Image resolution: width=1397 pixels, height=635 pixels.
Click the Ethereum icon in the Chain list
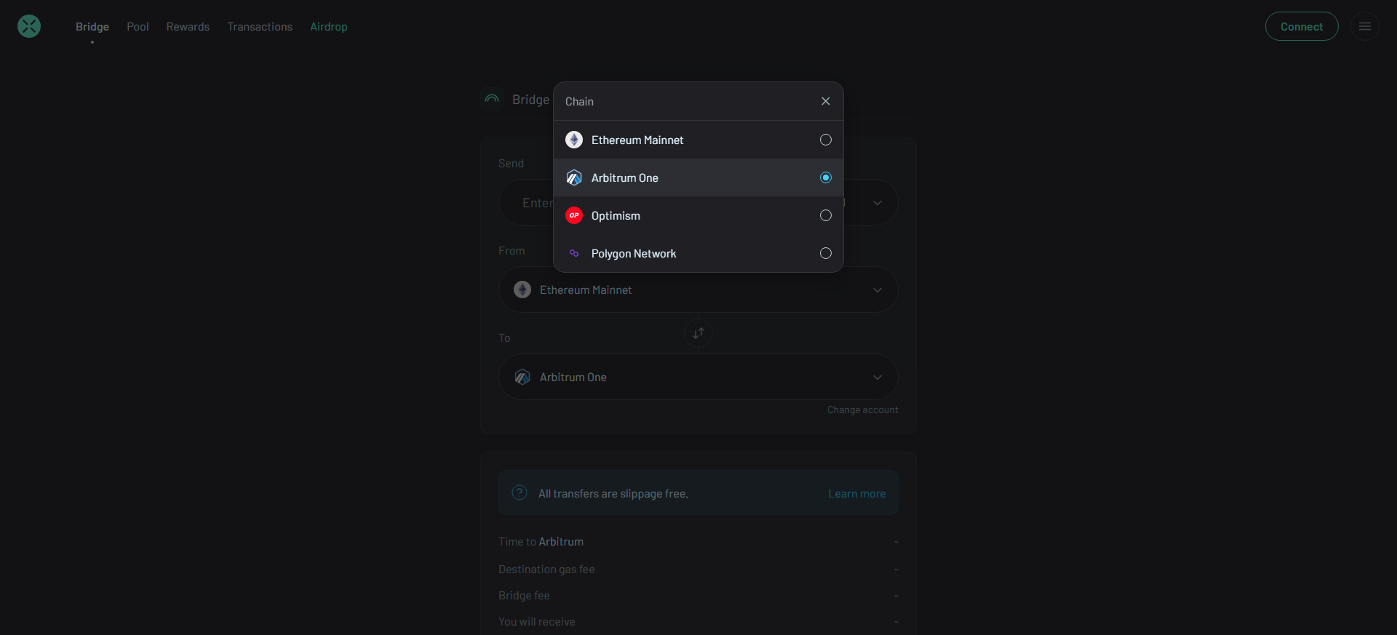pyautogui.click(x=574, y=140)
